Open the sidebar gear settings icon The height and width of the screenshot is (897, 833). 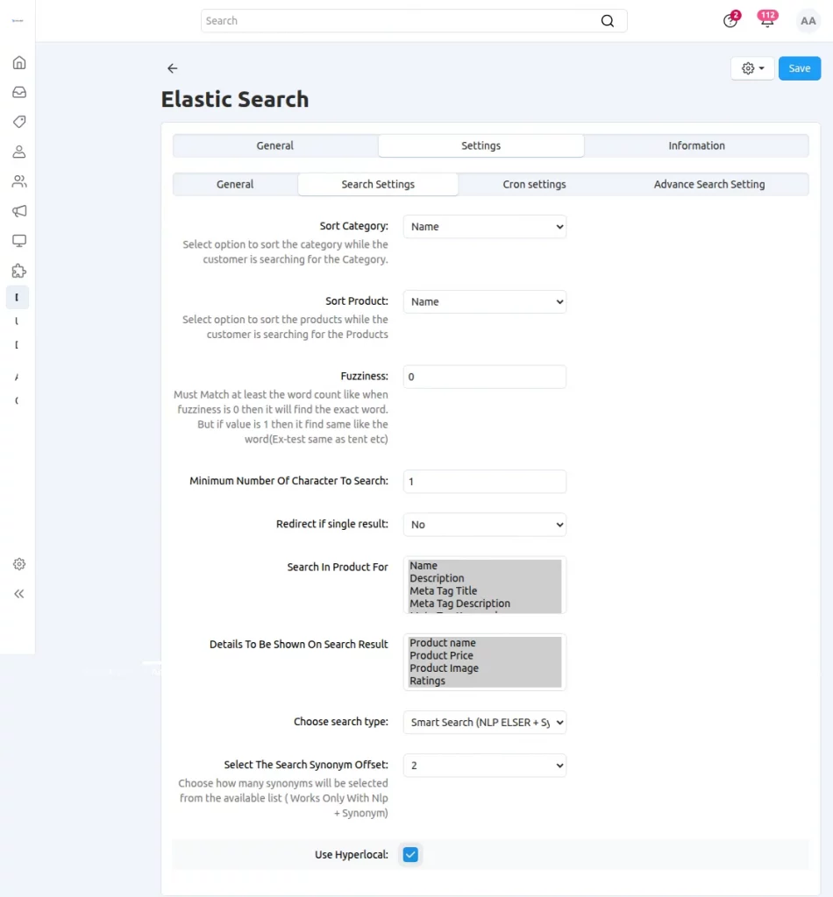19,564
